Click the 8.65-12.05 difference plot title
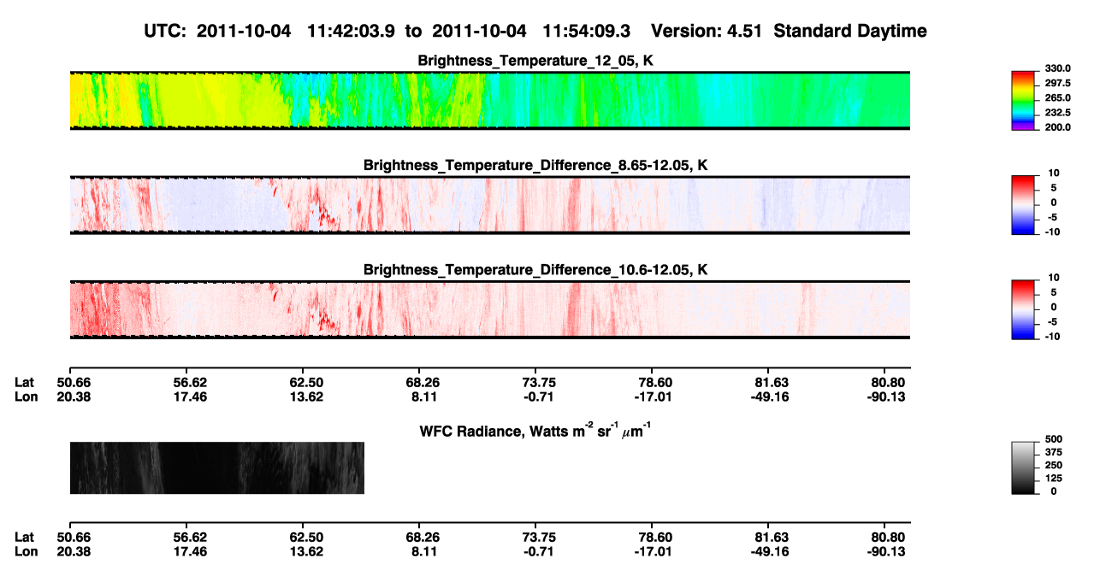Screen dimensions: 1112x570 point(535,165)
